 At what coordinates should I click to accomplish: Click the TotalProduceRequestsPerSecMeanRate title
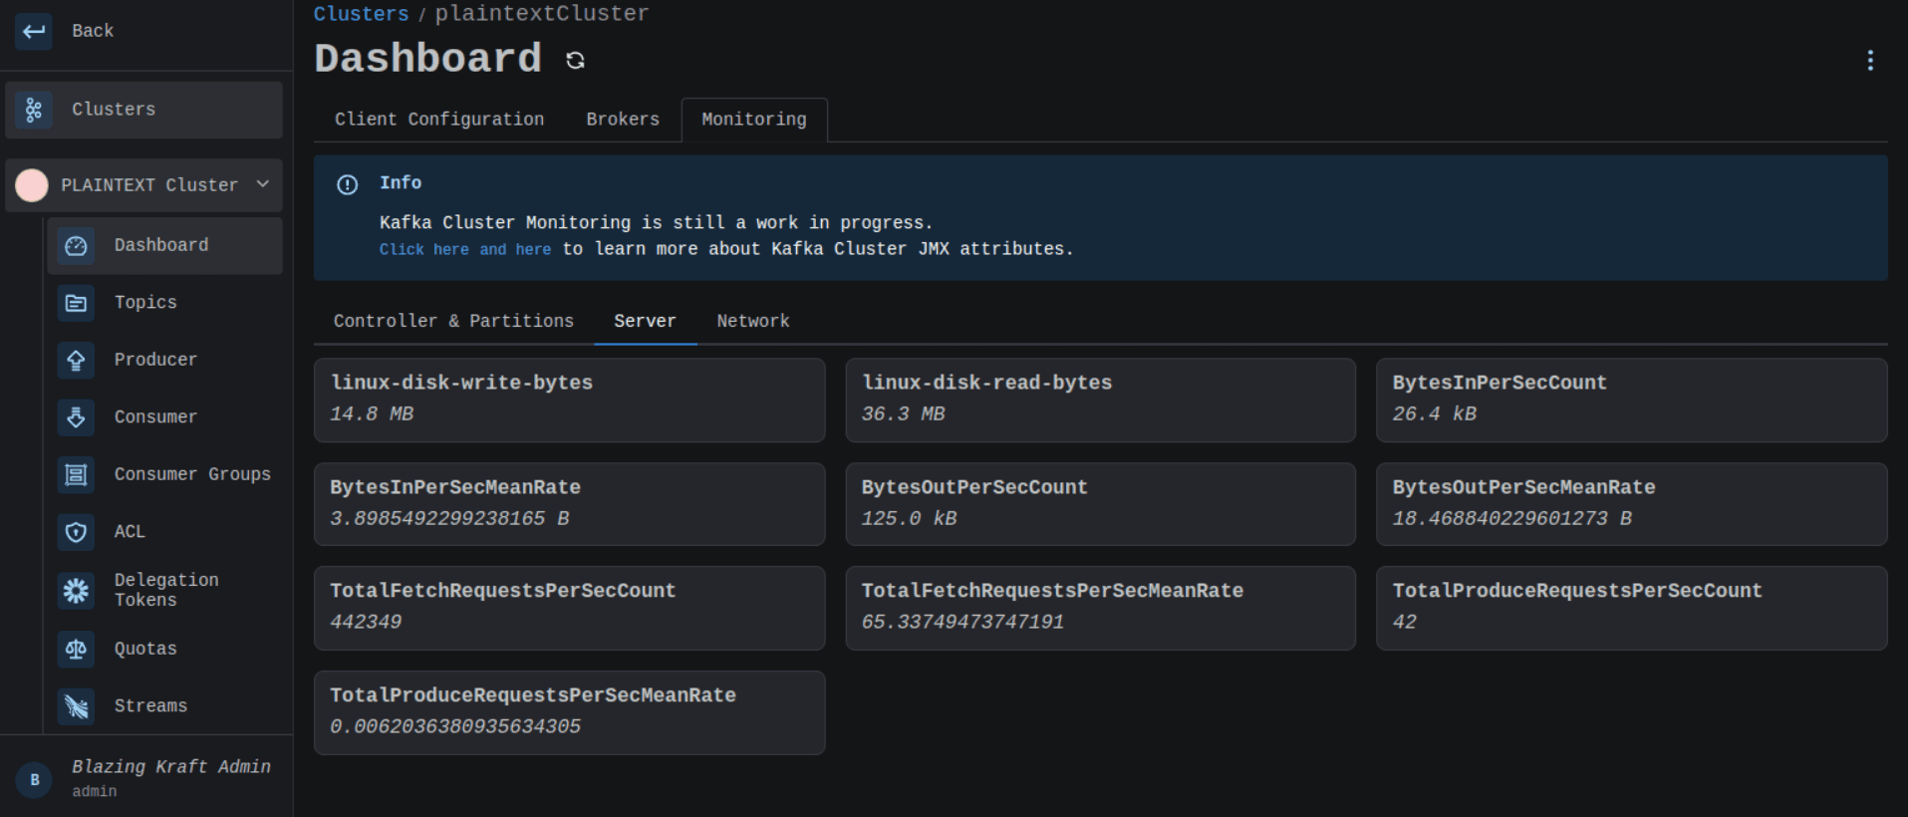pyautogui.click(x=533, y=695)
